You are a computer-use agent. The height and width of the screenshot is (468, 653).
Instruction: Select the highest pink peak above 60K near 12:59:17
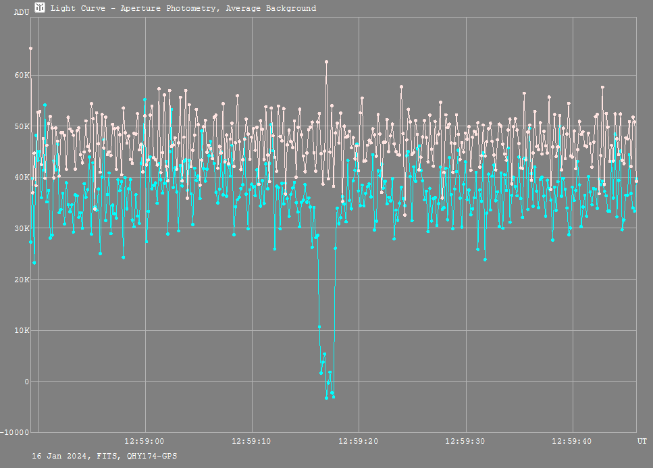coord(327,61)
